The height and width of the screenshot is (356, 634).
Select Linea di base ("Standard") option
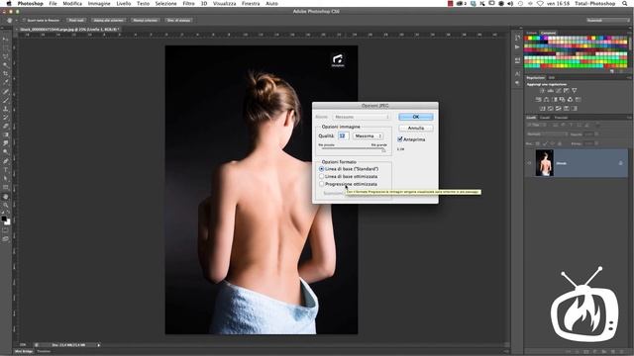[349, 169]
